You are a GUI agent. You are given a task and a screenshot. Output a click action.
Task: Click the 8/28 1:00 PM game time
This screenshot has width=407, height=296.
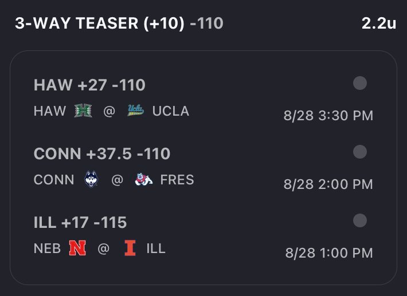tap(329, 253)
